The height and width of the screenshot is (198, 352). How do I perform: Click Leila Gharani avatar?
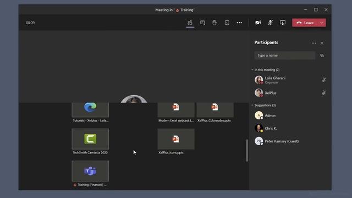pyautogui.click(x=258, y=80)
